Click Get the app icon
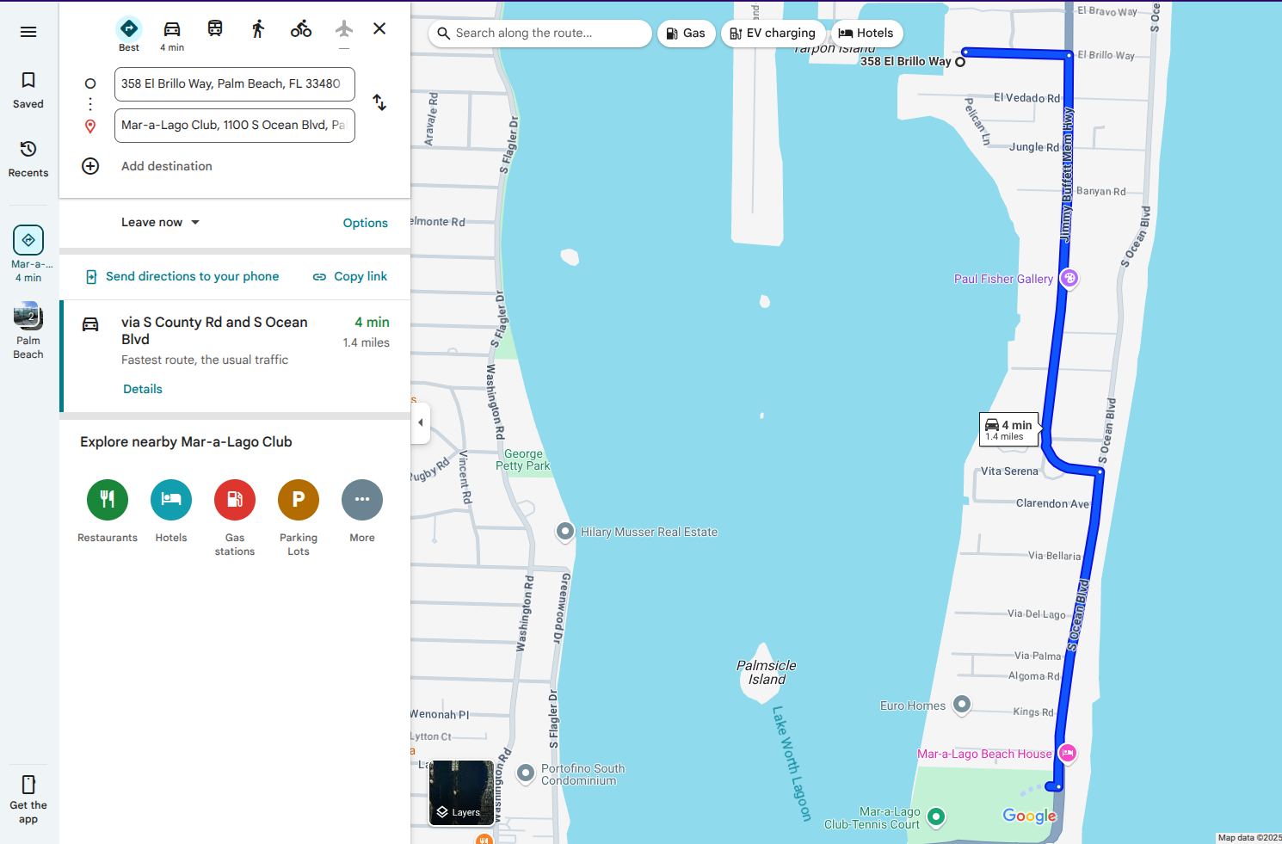The width and height of the screenshot is (1282, 844). pyautogui.click(x=28, y=799)
